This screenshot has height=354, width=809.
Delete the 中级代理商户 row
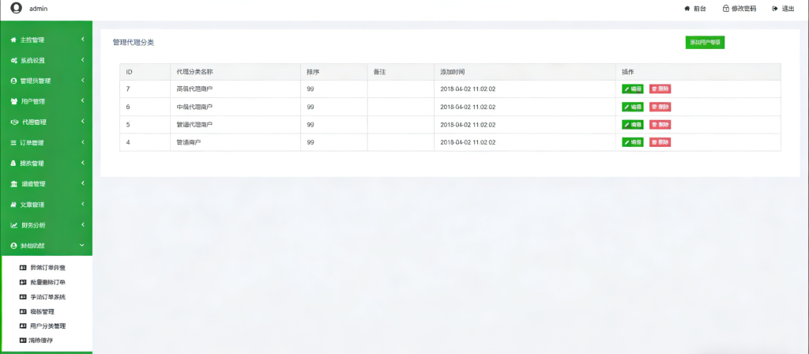(660, 107)
